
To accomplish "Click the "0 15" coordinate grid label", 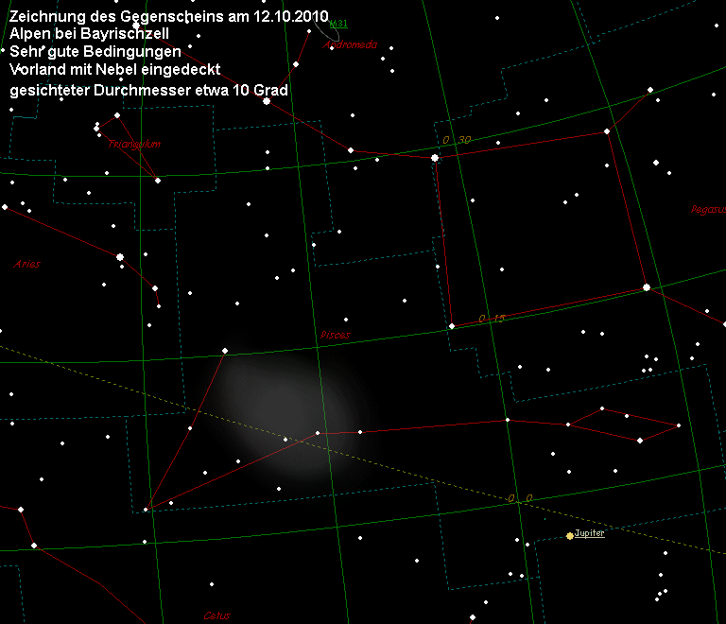I will tap(493, 318).
